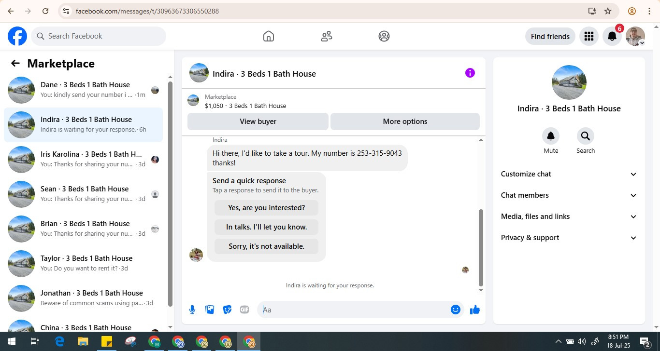Open Indira's large profile thumbnail
The image size is (660, 351).
pos(569,82)
